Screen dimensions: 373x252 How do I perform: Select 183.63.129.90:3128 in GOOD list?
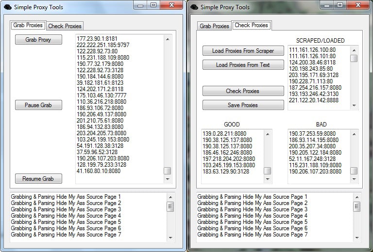pyautogui.click(x=226, y=172)
